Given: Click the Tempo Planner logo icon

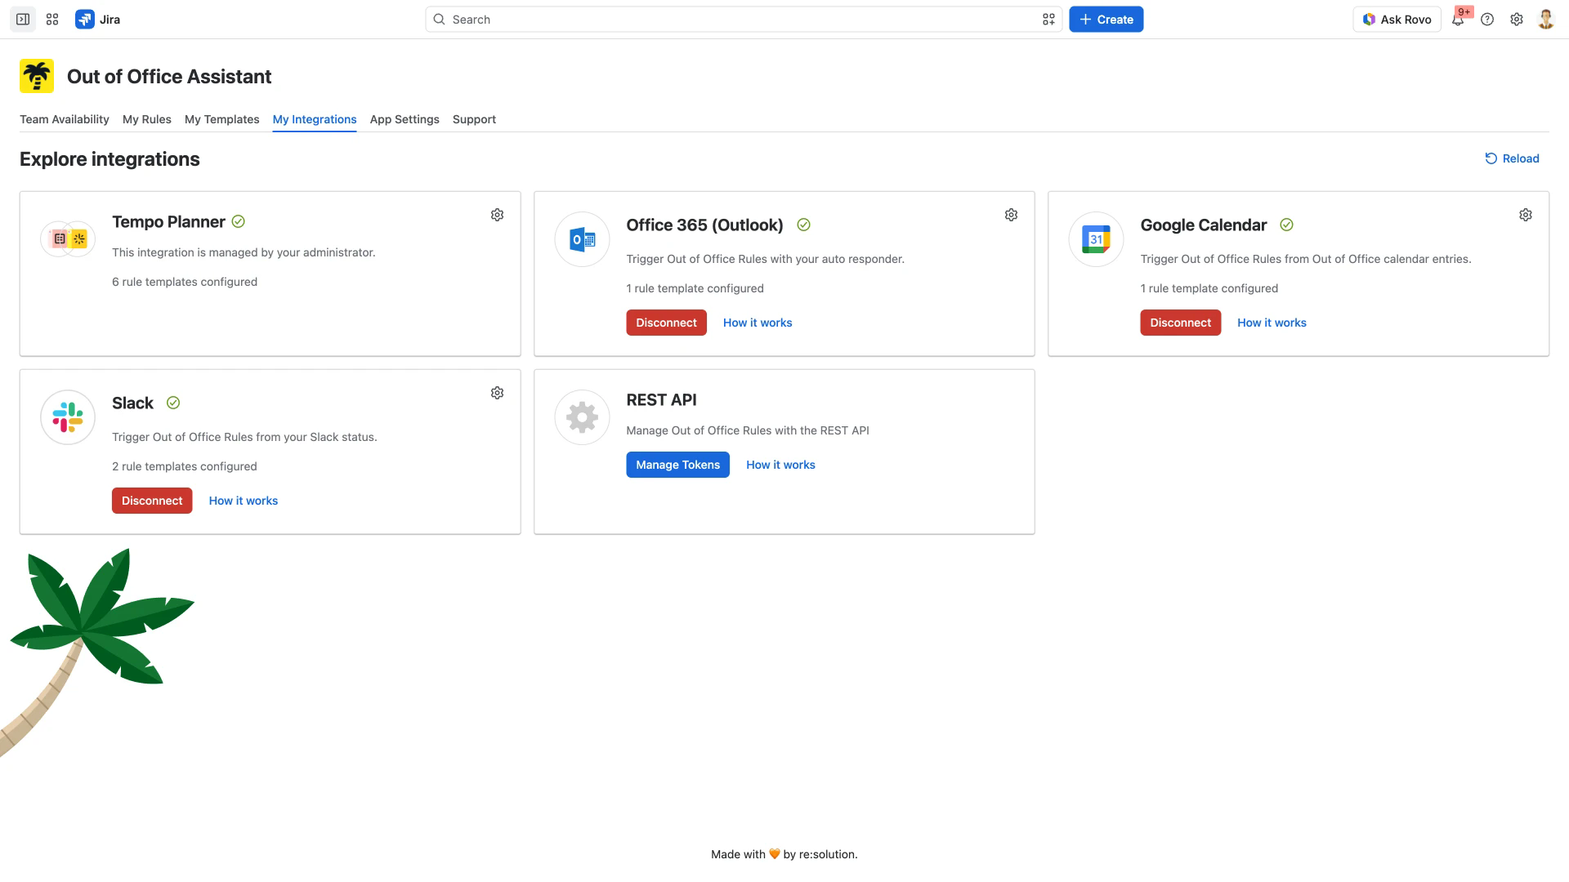Looking at the screenshot, I should click(x=68, y=239).
